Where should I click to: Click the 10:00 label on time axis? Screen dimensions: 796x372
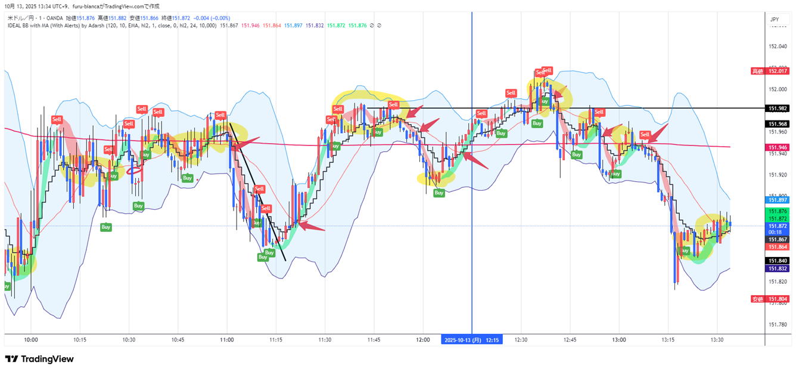click(31, 339)
